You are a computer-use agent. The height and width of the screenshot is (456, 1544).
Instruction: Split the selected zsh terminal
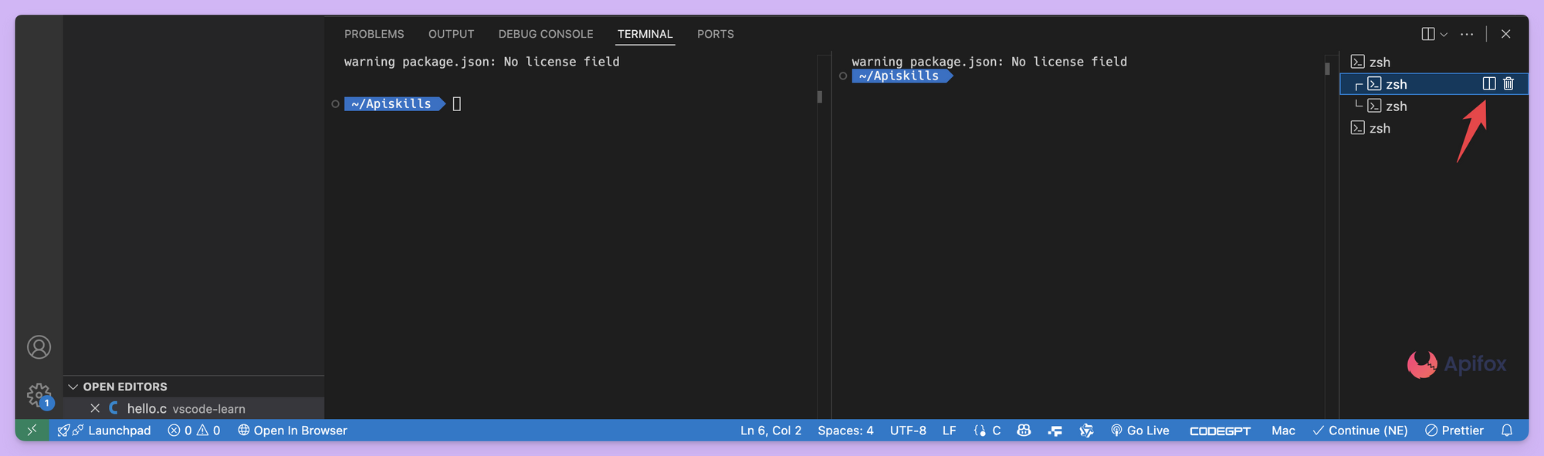point(1488,84)
